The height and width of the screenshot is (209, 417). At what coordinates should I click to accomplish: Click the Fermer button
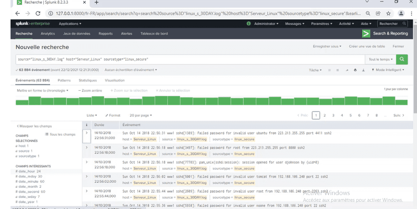(398, 46)
